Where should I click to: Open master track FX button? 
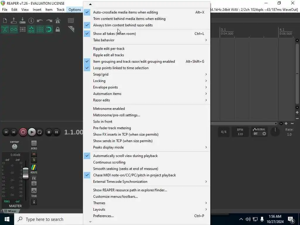point(34,178)
